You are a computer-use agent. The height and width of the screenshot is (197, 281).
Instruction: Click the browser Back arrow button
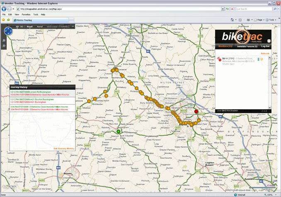click(4, 8)
